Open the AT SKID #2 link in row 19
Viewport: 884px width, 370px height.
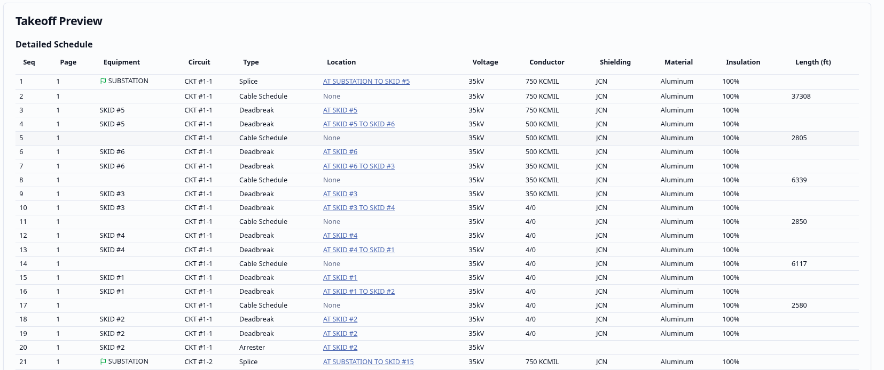(340, 334)
